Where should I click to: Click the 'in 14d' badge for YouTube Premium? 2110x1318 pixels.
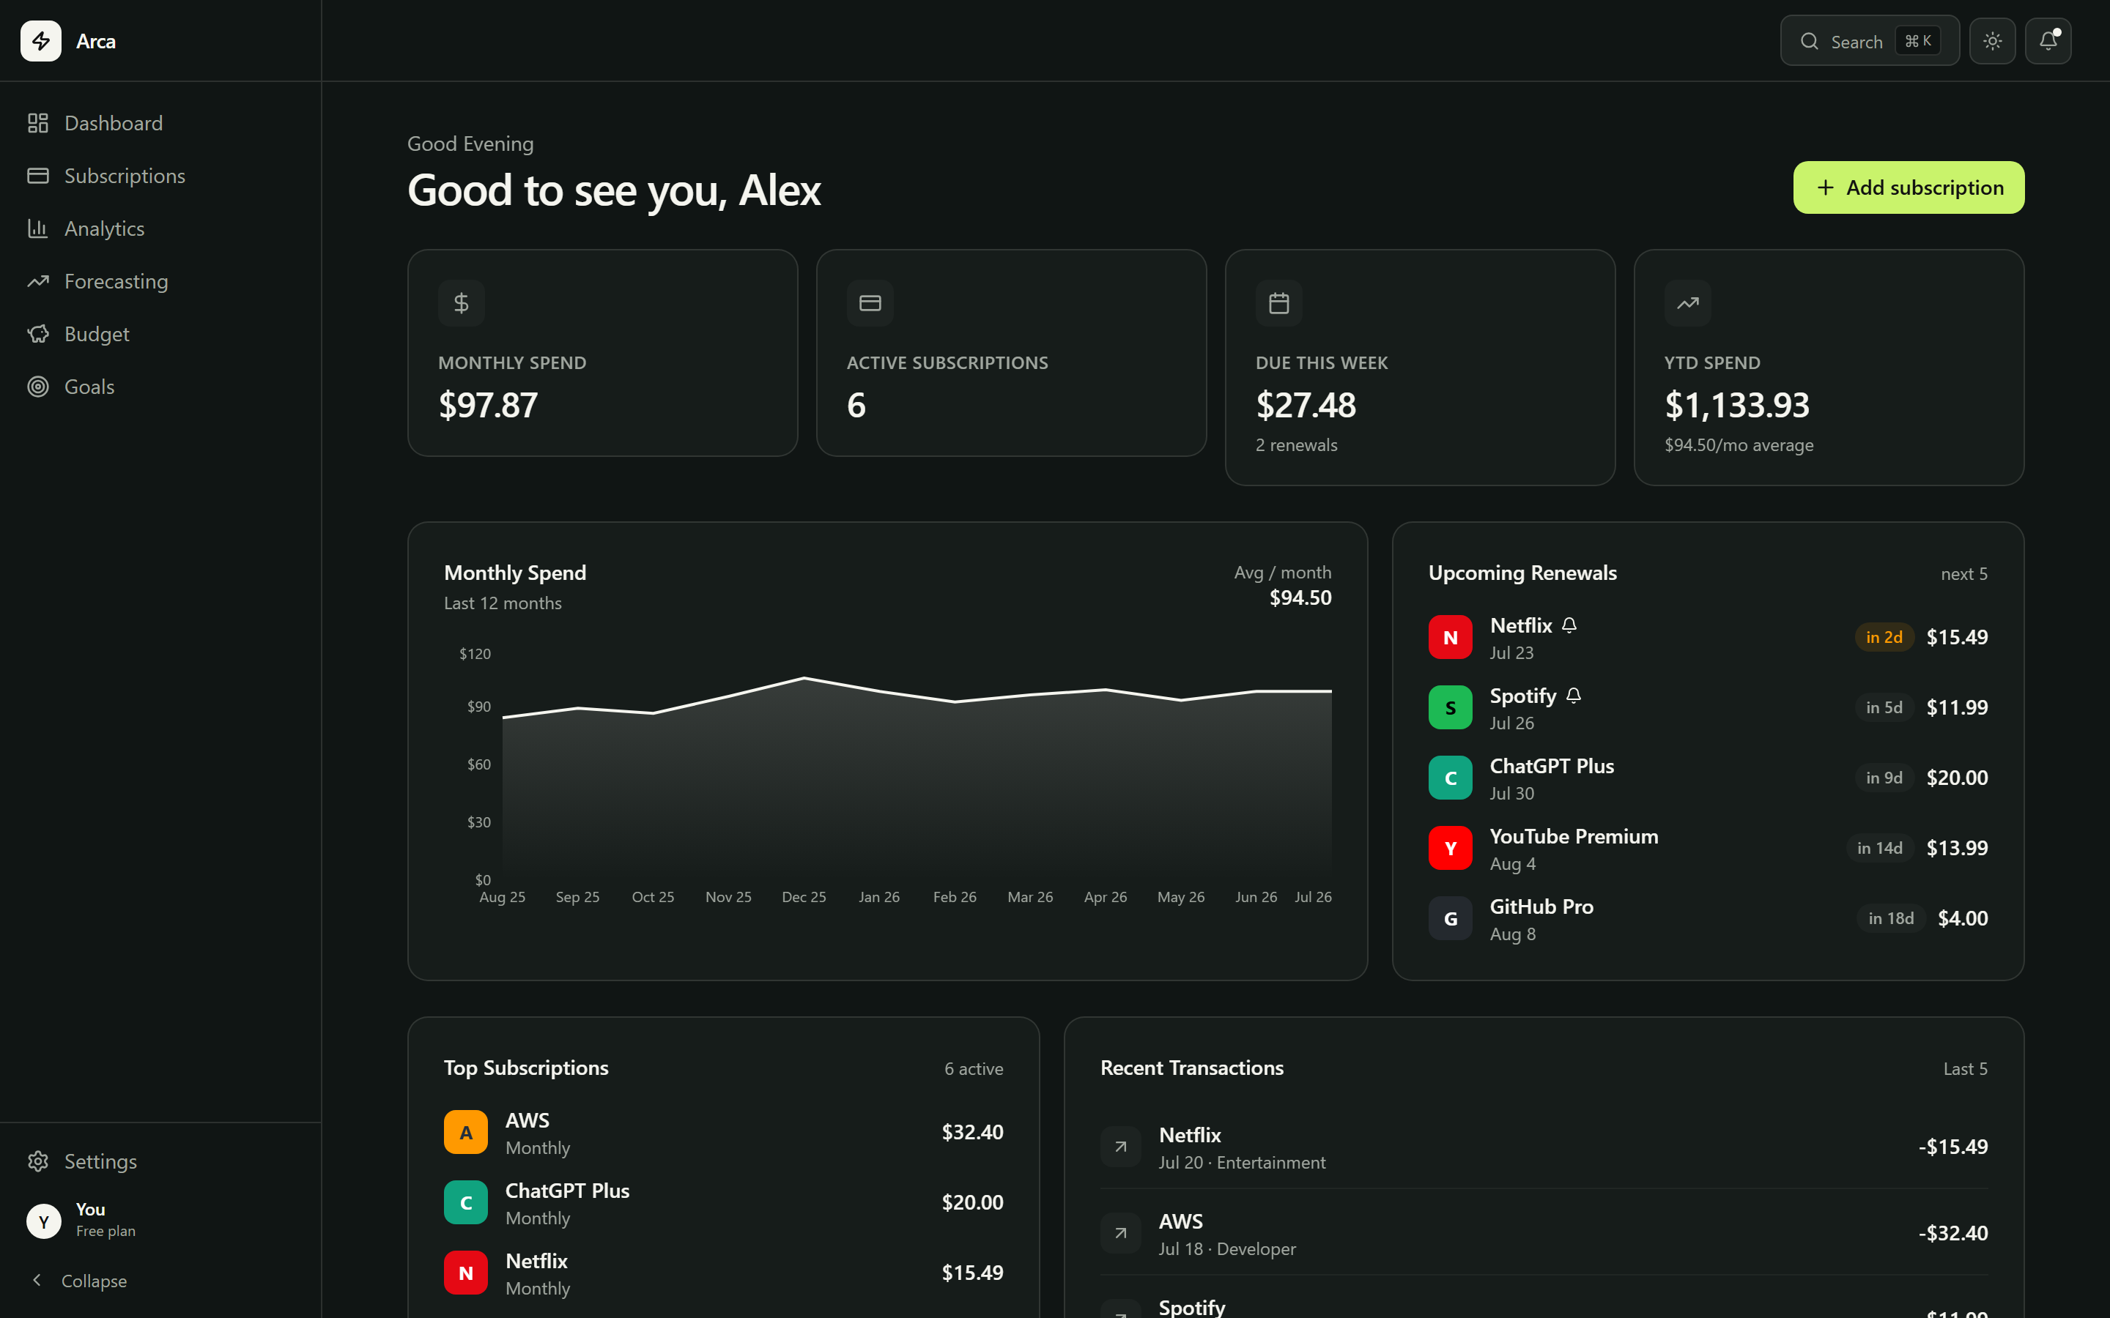coord(1880,848)
